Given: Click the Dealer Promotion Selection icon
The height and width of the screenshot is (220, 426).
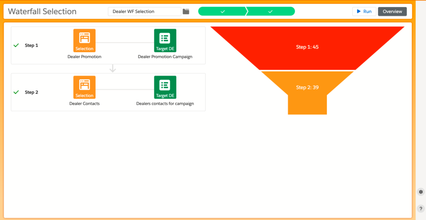Looking at the screenshot, I should (84, 40).
